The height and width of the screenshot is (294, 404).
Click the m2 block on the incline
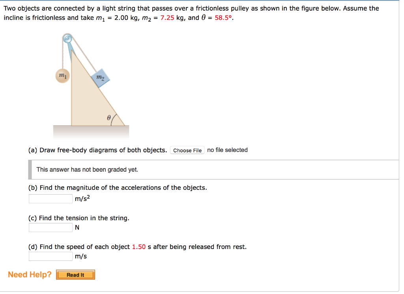101,79
